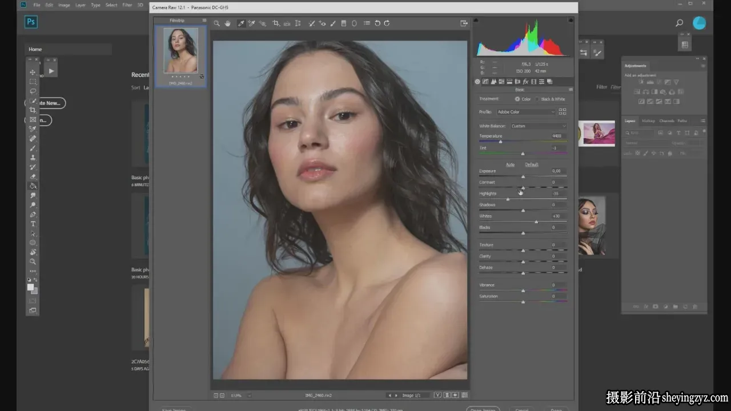The height and width of the screenshot is (411, 731).
Task: Select the Transform tool in Camera Raw
Action: [x=298, y=23]
